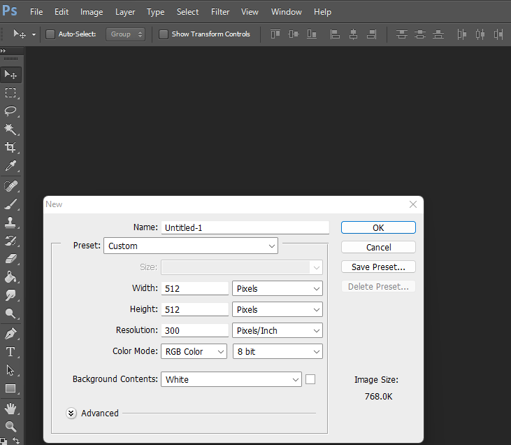Enable the Auto-Select checkbox
The image size is (511, 445).
point(50,34)
